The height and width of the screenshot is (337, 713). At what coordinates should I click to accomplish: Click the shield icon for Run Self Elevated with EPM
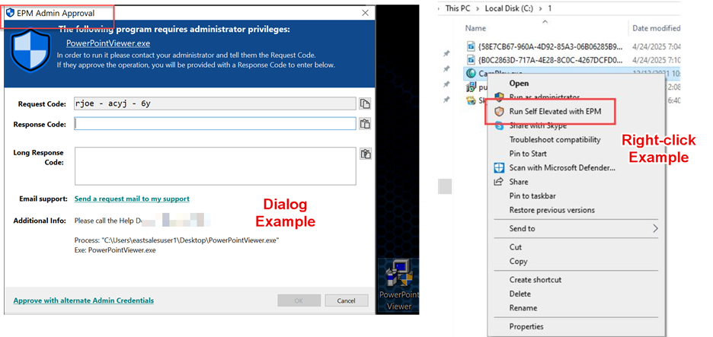(x=500, y=111)
